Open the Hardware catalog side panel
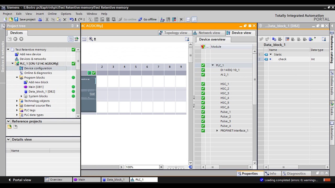 point(332,47)
